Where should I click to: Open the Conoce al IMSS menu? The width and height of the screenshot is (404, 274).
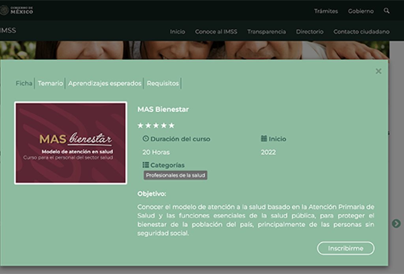pos(216,31)
